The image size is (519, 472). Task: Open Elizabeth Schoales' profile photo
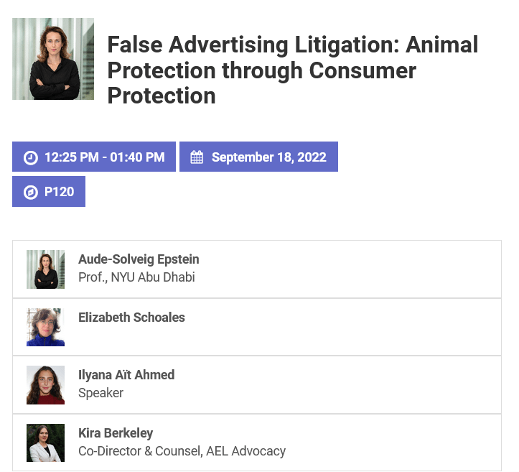(45, 327)
